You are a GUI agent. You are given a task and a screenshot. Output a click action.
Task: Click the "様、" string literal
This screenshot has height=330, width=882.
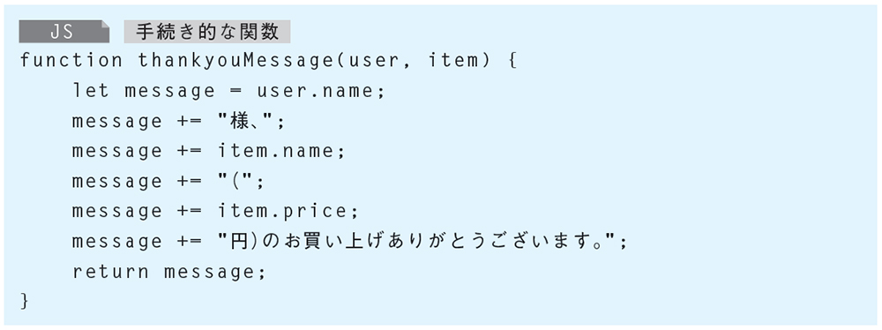[246, 121]
